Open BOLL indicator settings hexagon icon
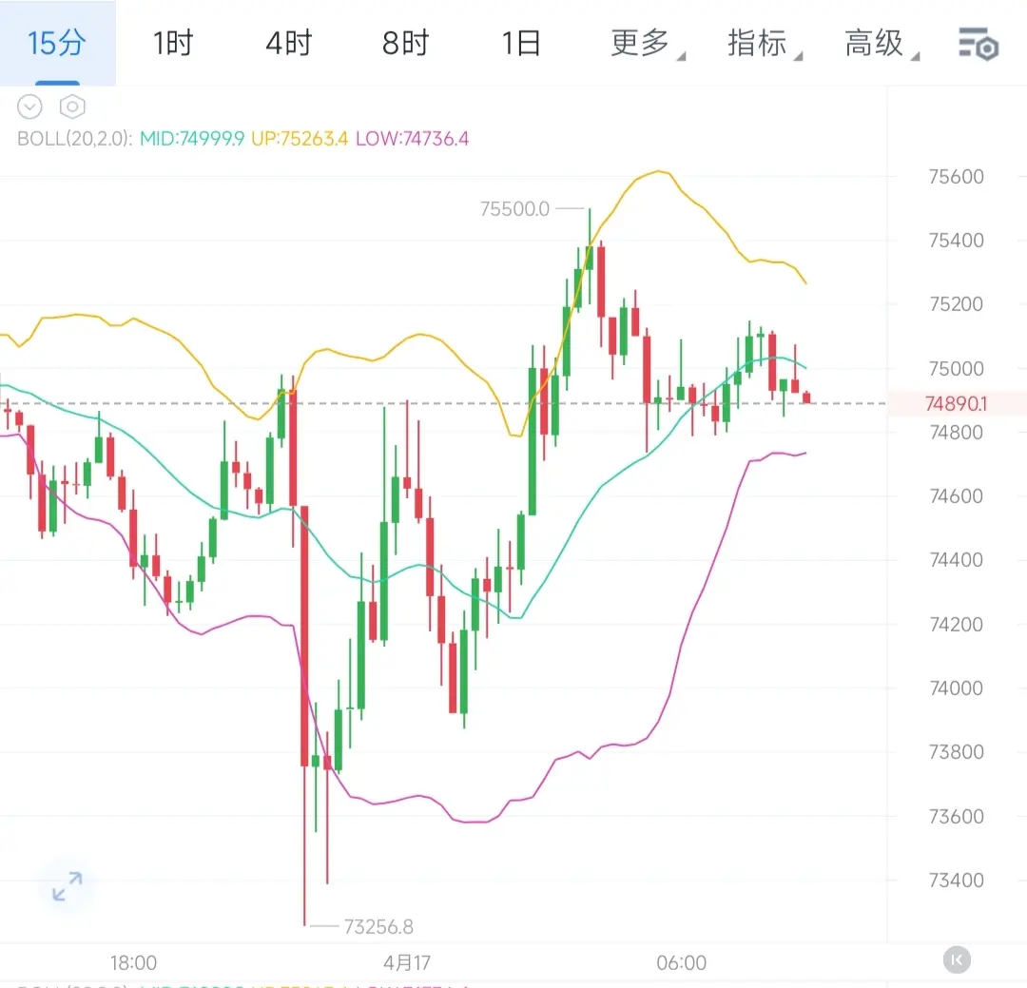This screenshot has width=1027, height=988. click(x=72, y=107)
